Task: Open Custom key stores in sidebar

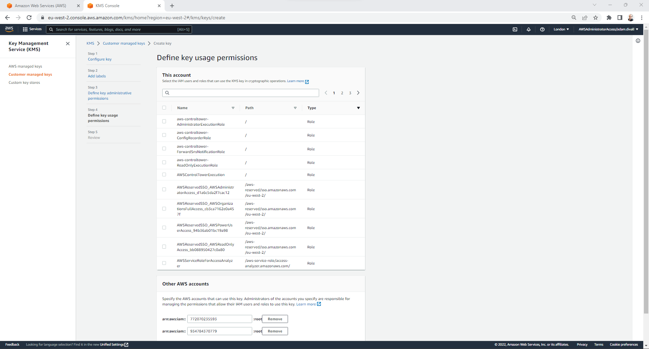Action: point(24,82)
